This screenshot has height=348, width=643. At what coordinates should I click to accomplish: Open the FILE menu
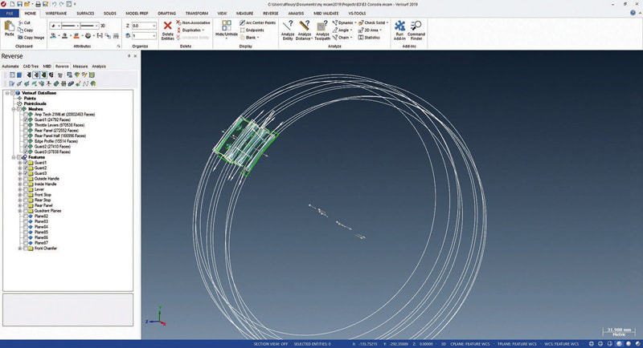(x=10, y=13)
